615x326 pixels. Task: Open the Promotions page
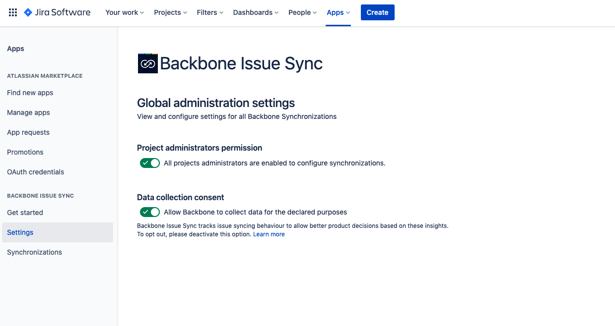(25, 152)
